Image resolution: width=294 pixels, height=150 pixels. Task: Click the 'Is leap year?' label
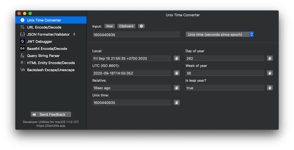(x=196, y=80)
